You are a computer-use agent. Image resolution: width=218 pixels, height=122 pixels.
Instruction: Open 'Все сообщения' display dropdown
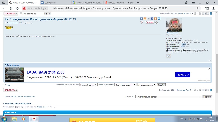coord(89,85)
